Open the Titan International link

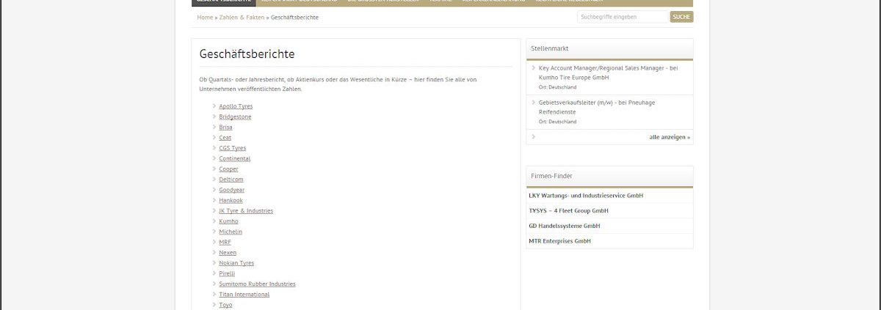tap(244, 295)
